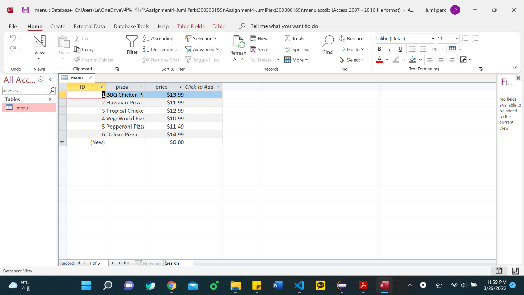
Task: Open the Go To dropdown
Action: 352,50
